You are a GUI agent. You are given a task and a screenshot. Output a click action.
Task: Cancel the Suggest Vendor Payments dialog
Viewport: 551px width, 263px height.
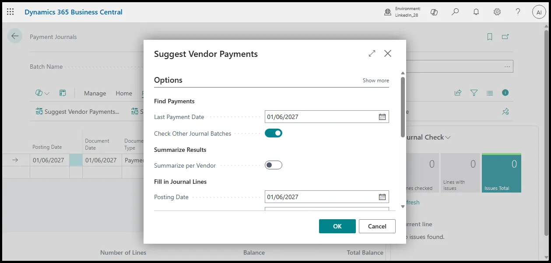377,226
